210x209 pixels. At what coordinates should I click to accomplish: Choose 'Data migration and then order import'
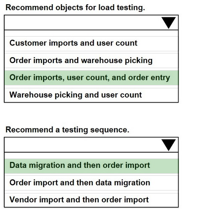point(91,165)
